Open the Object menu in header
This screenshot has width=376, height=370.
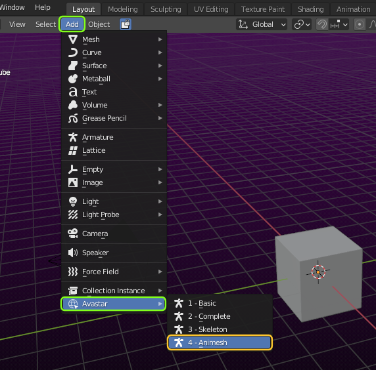[x=99, y=24]
